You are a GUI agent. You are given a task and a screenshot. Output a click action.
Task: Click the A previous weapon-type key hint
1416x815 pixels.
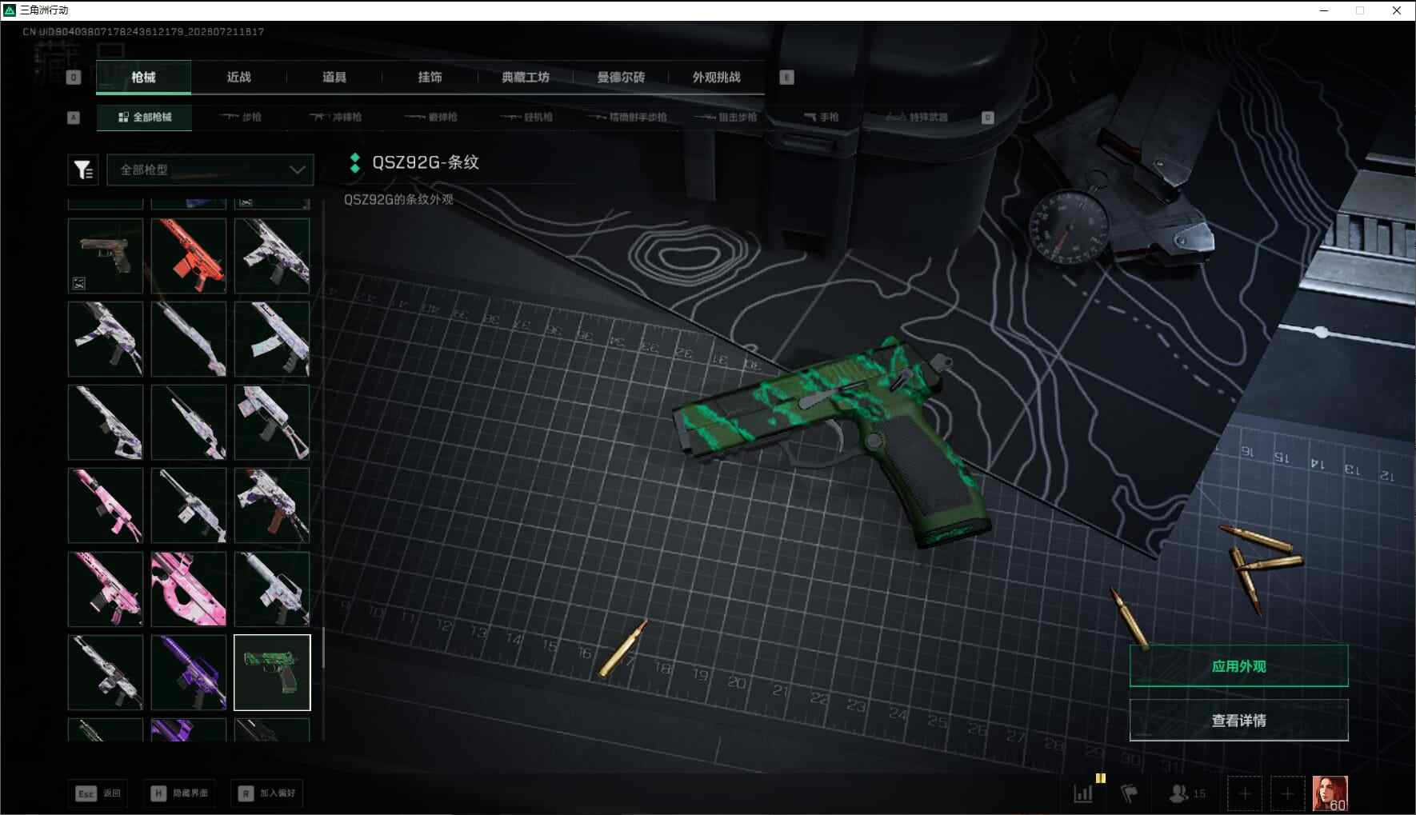[74, 118]
